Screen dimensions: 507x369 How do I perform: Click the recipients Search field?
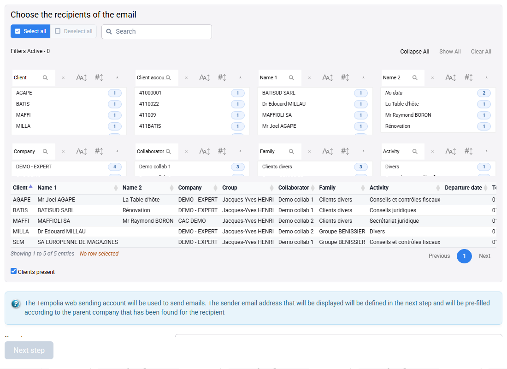point(157,32)
